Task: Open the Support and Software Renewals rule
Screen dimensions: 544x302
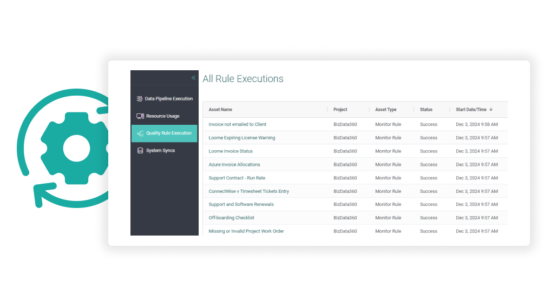Action: [x=241, y=204]
